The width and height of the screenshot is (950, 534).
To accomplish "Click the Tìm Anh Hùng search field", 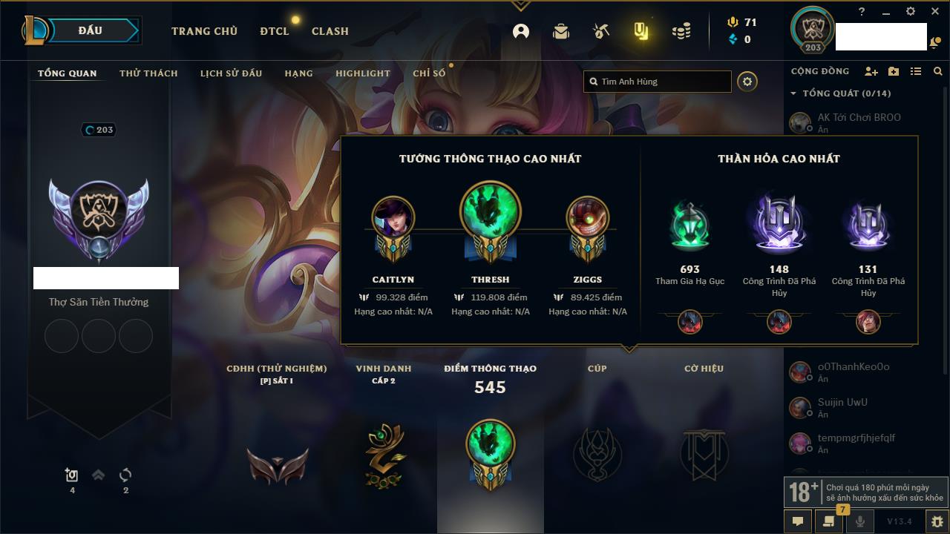I will [x=658, y=82].
